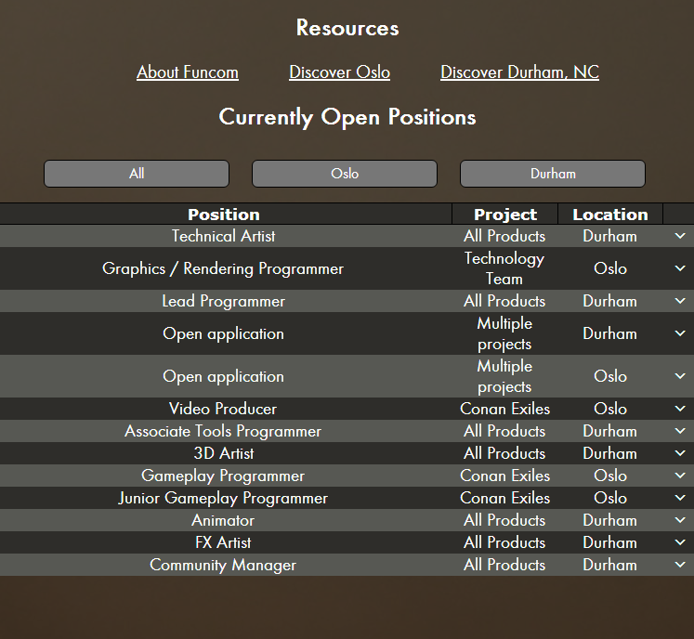Click Multiple projects in Oslo Open application row
The width and height of the screenshot is (694, 639).
pyautogui.click(x=504, y=376)
